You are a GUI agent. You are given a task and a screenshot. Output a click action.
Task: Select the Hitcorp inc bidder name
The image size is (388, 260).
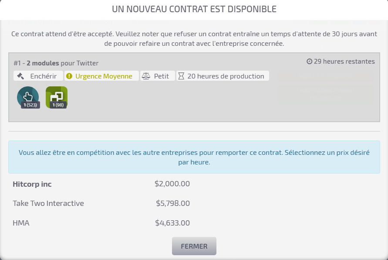pyautogui.click(x=32, y=184)
